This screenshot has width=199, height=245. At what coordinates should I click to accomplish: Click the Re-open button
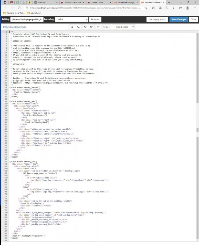coord(95,19)
